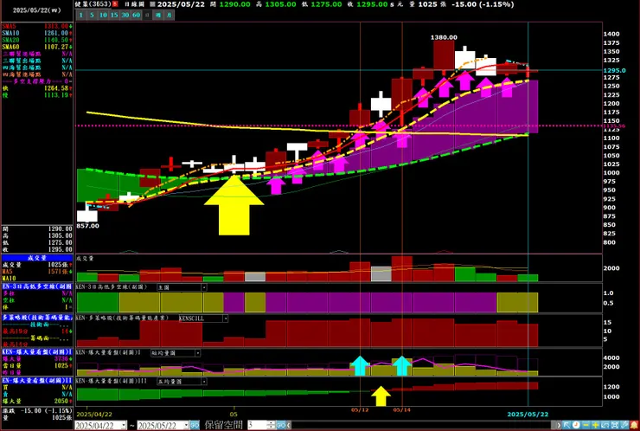Click the red icon beside stock code 3653
The height and width of the screenshot is (431, 640).
[x=115, y=4]
